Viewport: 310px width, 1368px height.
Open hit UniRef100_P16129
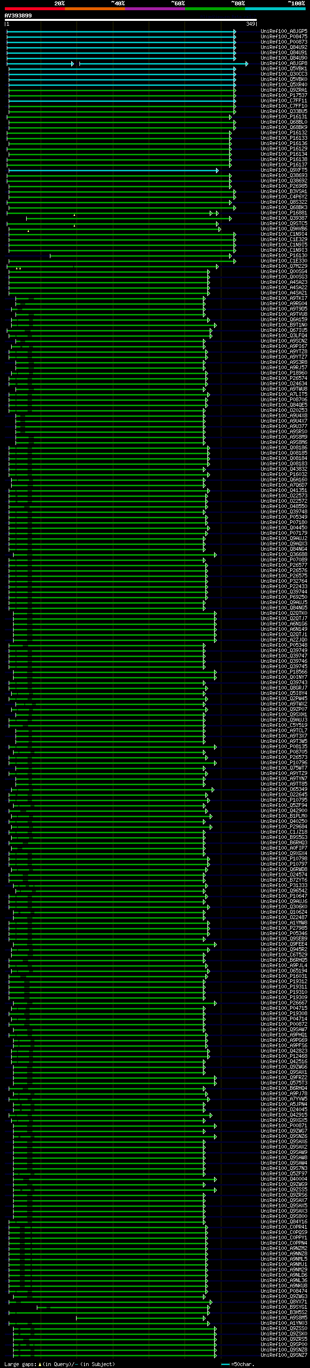click(283, 148)
